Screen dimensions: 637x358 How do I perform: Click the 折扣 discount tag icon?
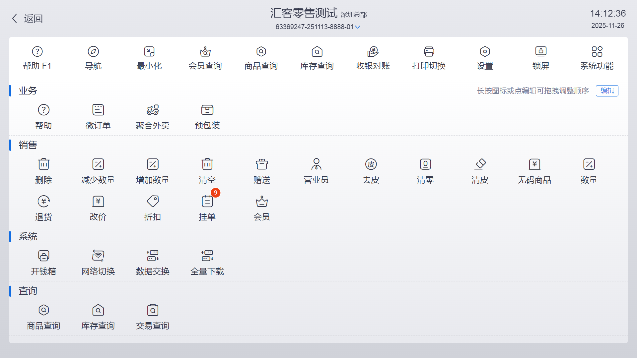coord(153,202)
